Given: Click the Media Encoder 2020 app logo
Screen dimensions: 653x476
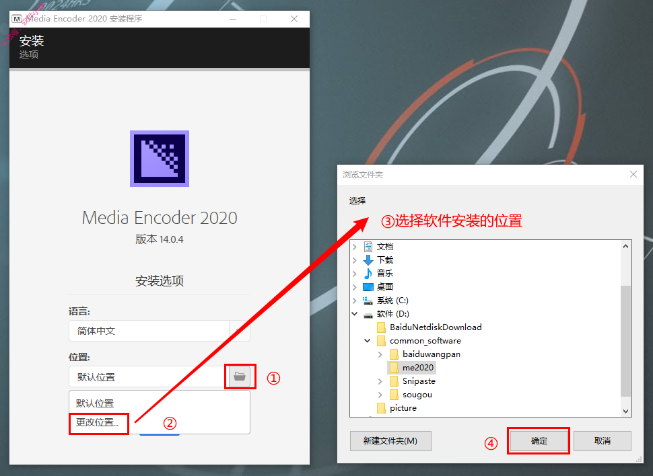Looking at the screenshot, I should click(160, 159).
